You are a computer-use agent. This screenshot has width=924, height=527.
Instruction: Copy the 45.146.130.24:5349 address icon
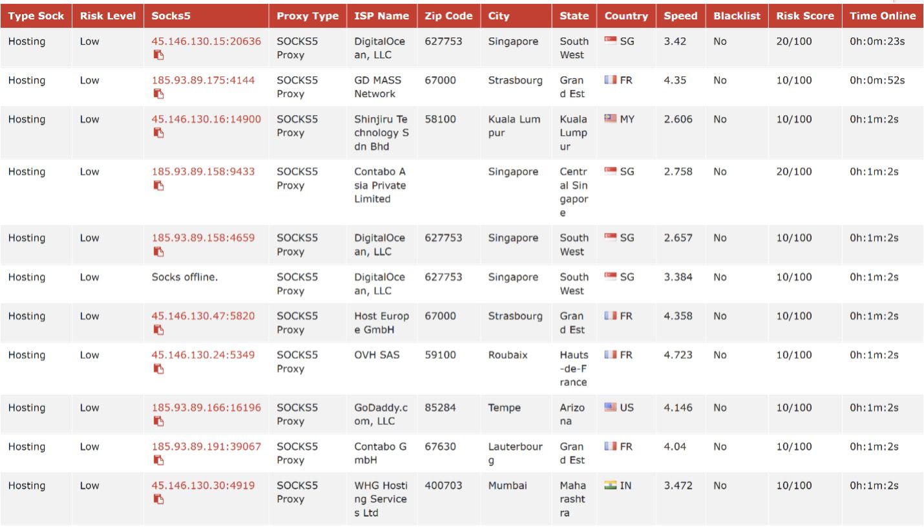click(158, 369)
